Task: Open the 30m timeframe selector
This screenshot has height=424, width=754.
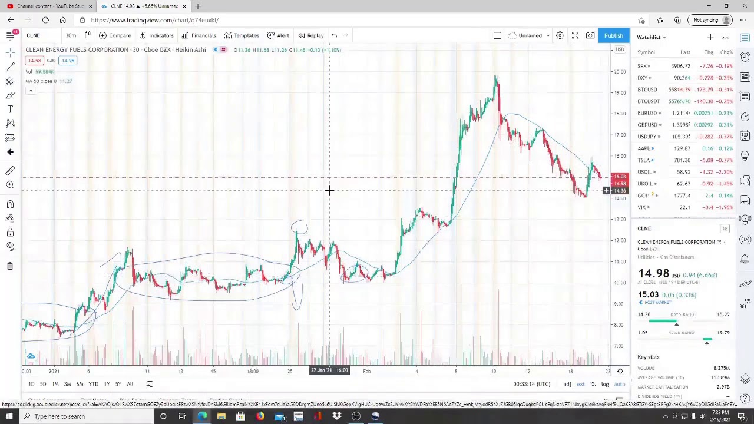Action: point(71,35)
